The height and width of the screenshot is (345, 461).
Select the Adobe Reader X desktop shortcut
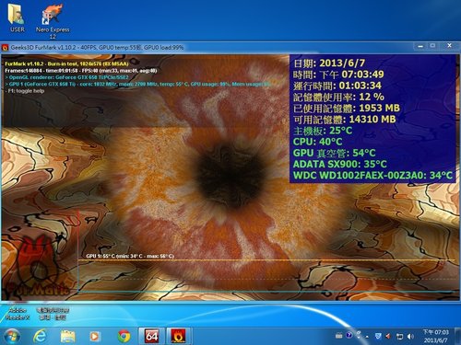point(17,314)
